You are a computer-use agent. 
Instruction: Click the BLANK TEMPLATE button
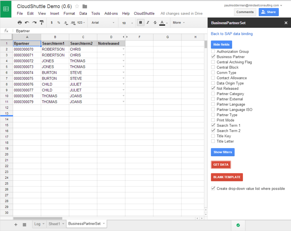point(227,177)
